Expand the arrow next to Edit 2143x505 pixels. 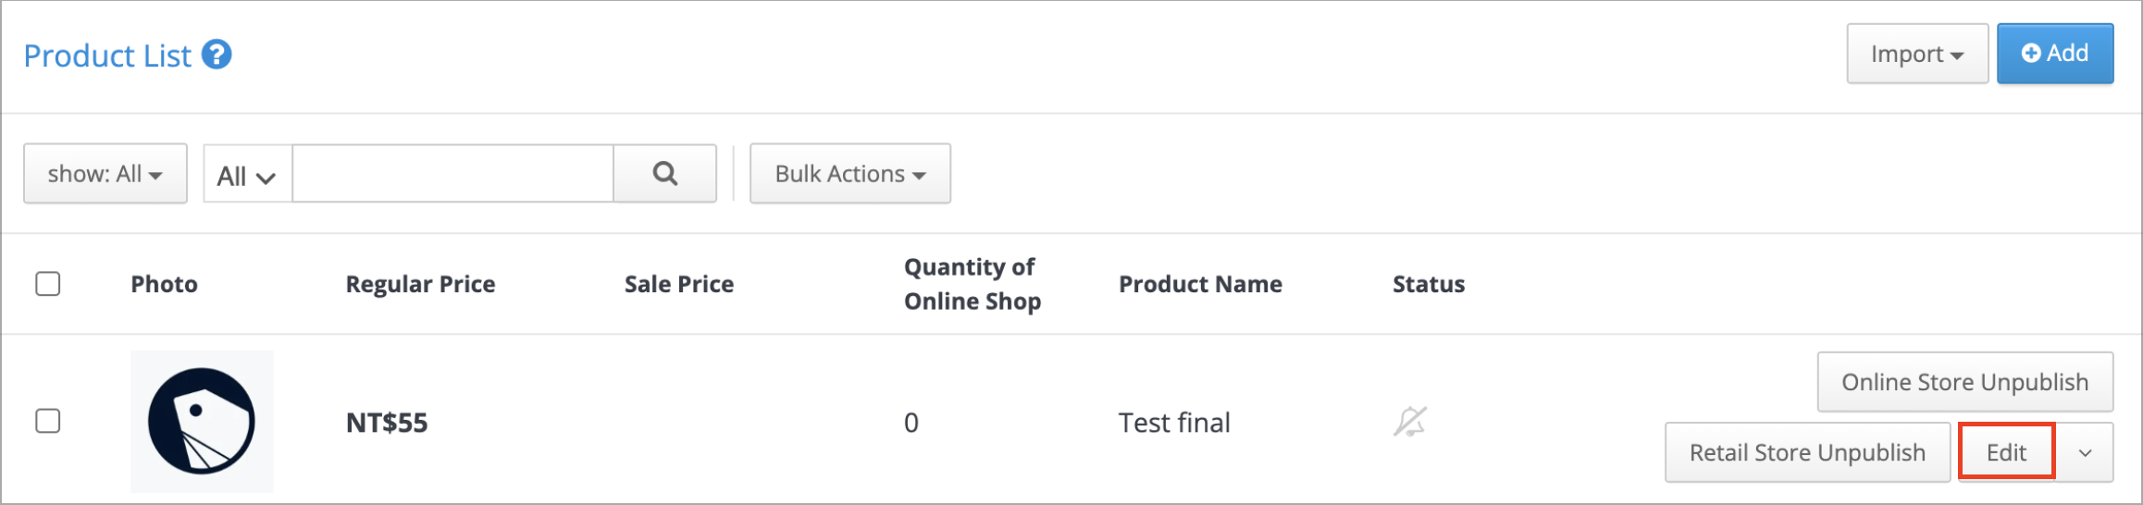(2086, 452)
